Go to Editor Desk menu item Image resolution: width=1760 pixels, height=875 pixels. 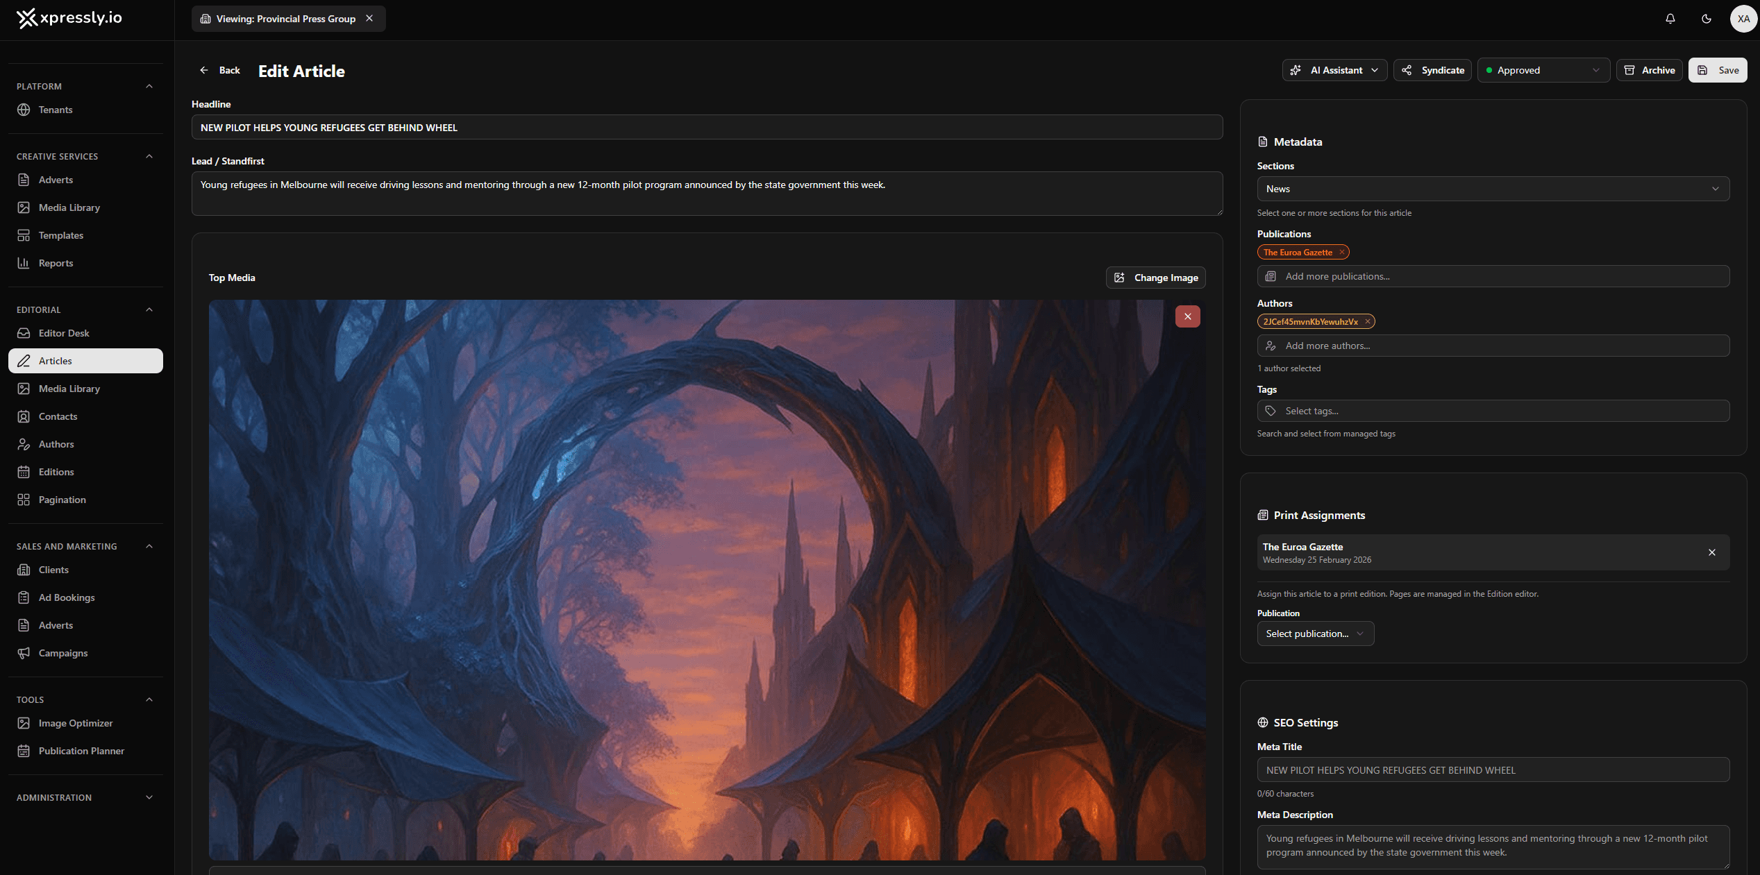coord(64,333)
